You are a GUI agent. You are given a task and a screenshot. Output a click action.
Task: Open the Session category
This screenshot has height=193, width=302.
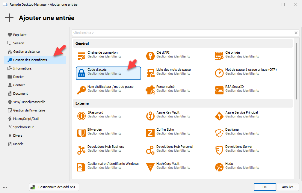[19, 43]
